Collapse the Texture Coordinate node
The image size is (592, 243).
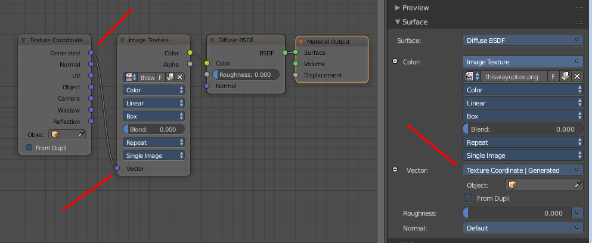pos(24,40)
